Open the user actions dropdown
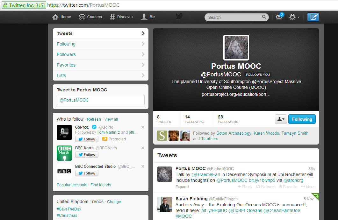The height and width of the screenshot is (220, 338). point(281,119)
